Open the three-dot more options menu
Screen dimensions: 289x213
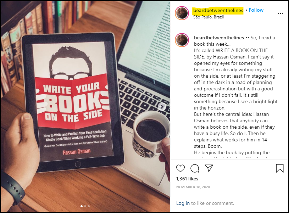pos(280,13)
